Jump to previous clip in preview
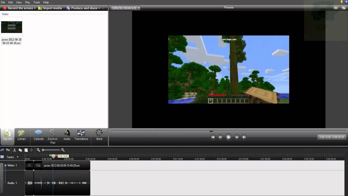This screenshot has height=196, width=348. tap(213, 137)
